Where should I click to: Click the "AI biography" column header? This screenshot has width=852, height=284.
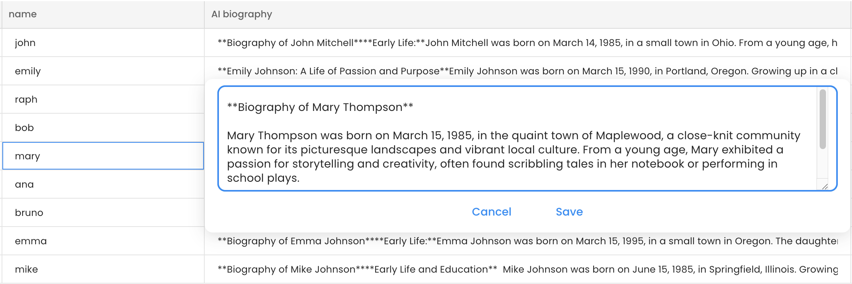(x=242, y=14)
